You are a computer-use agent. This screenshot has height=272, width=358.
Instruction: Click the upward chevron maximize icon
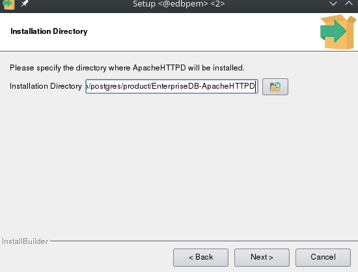(x=349, y=3)
